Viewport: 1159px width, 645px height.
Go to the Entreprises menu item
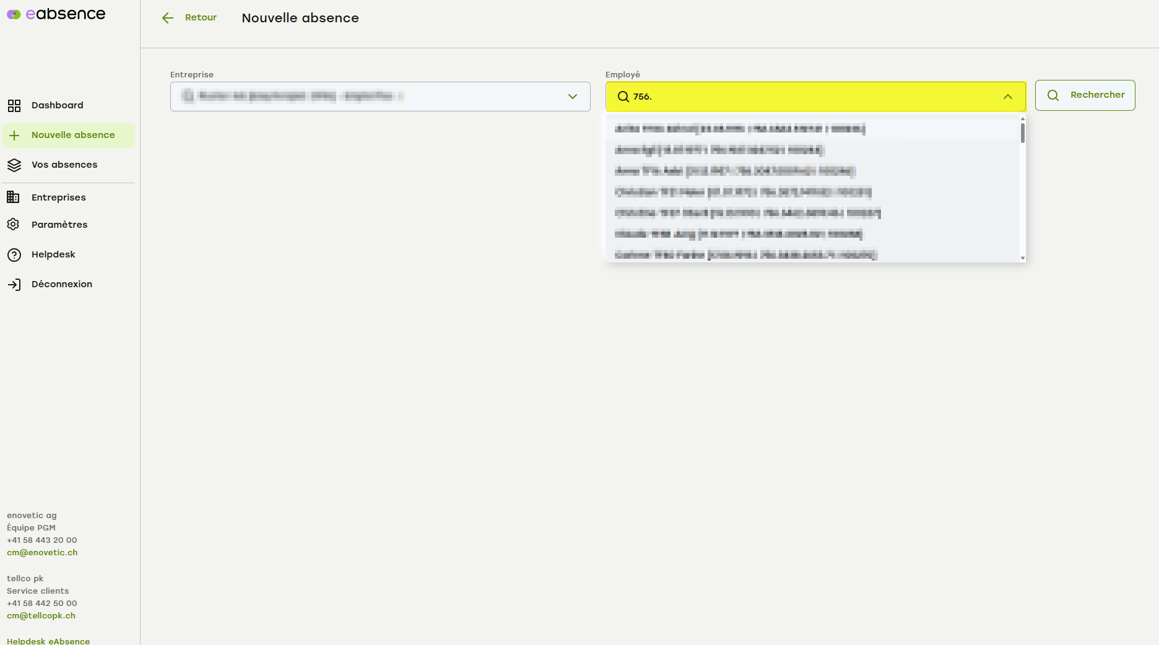tap(59, 197)
